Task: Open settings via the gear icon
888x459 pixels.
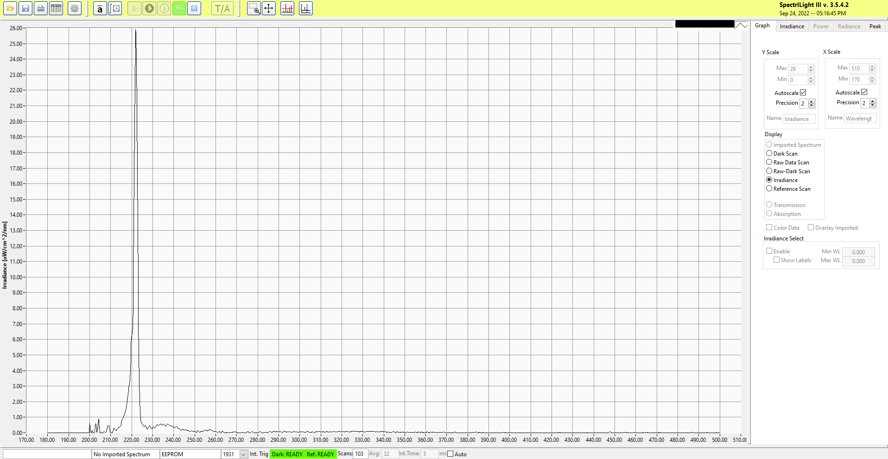Action: point(75,8)
